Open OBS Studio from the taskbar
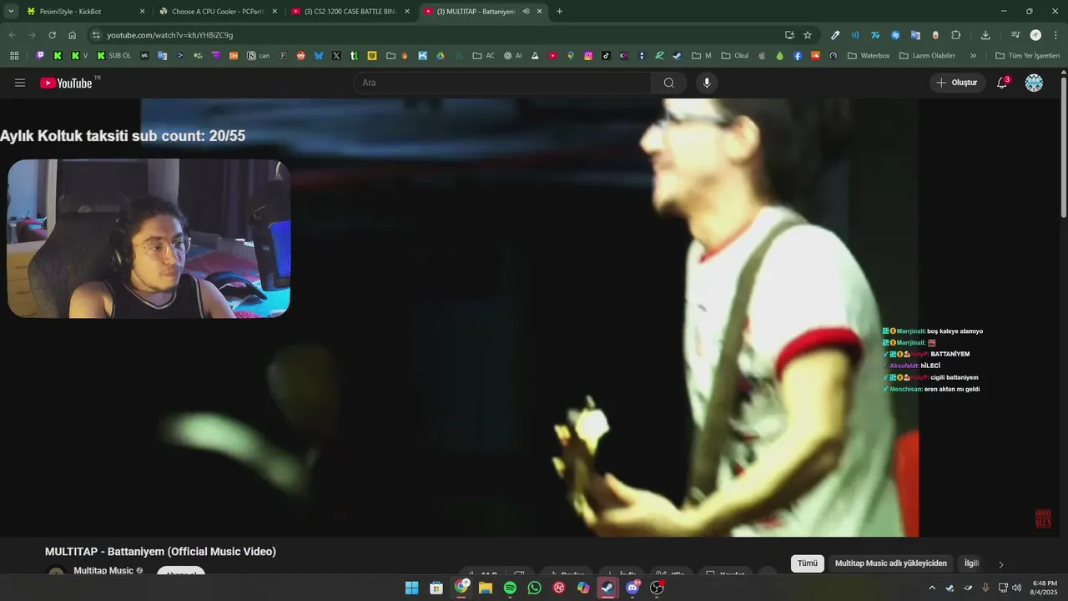This screenshot has height=601, width=1068. click(x=657, y=588)
